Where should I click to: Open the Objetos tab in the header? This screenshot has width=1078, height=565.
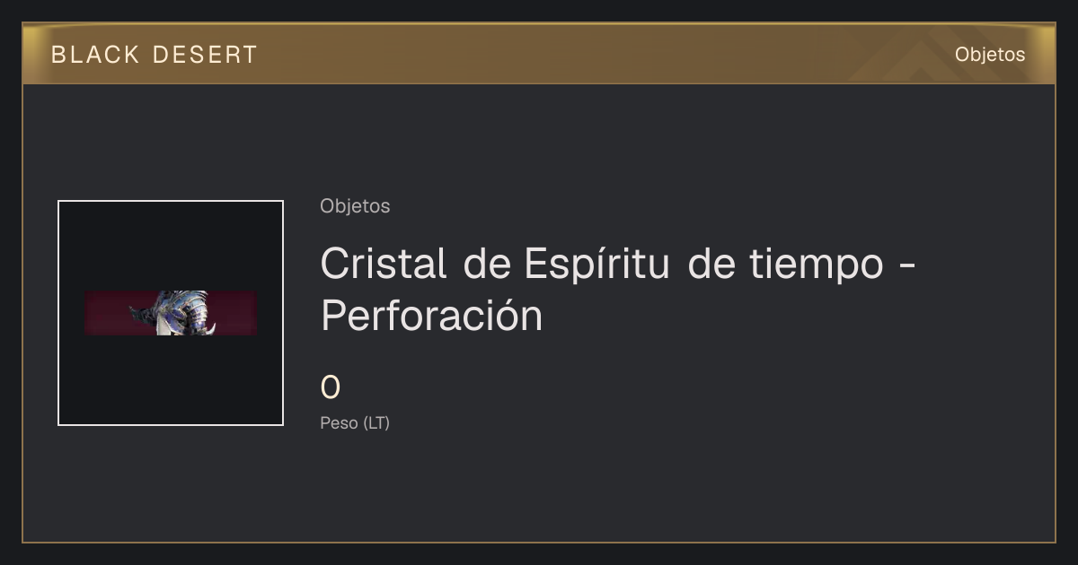tap(990, 55)
